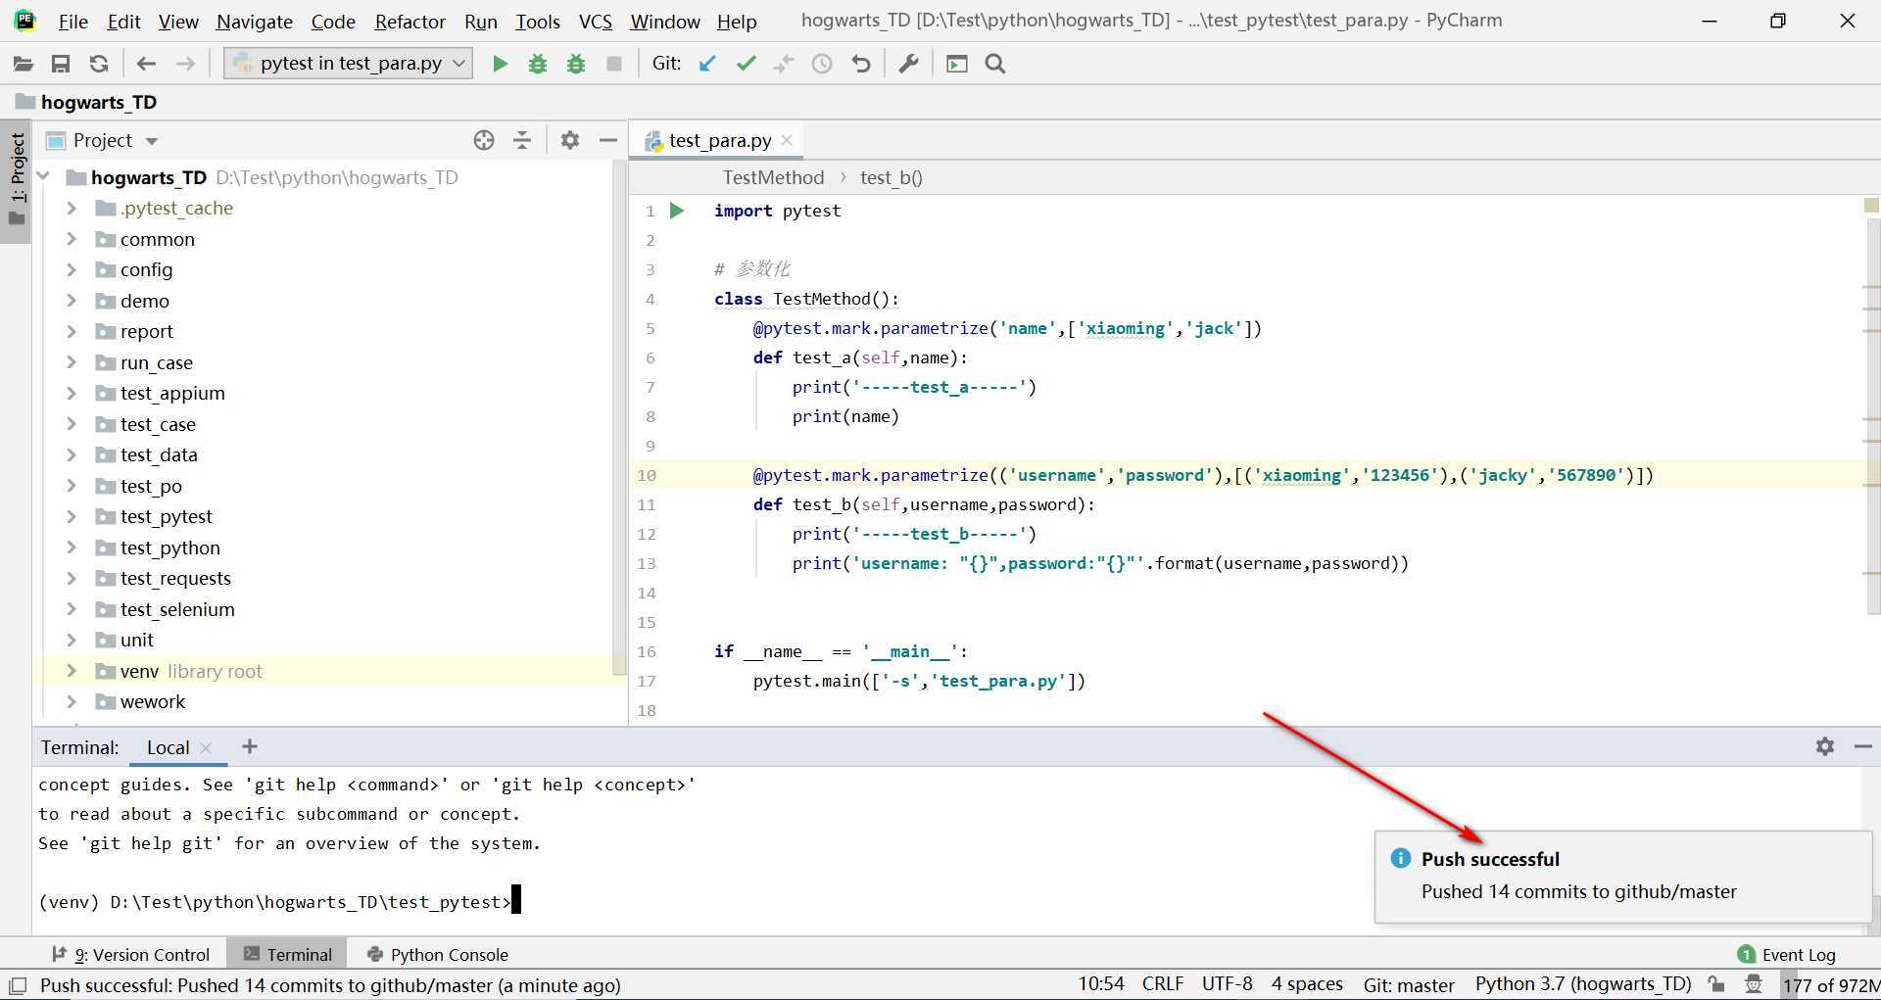The width and height of the screenshot is (1881, 1000).
Task: Open run configuration dropdown pytest in test_para.py
Action: (348, 64)
